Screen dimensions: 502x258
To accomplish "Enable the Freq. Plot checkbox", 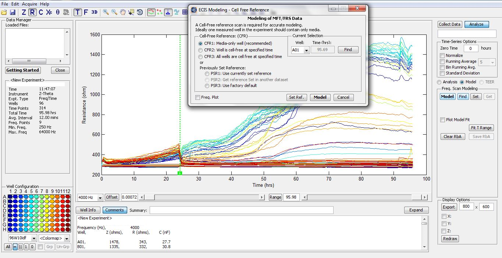I will pos(198,97).
